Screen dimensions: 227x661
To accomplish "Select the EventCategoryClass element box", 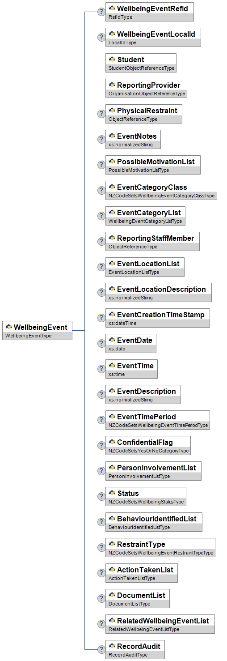I will [161, 190].
